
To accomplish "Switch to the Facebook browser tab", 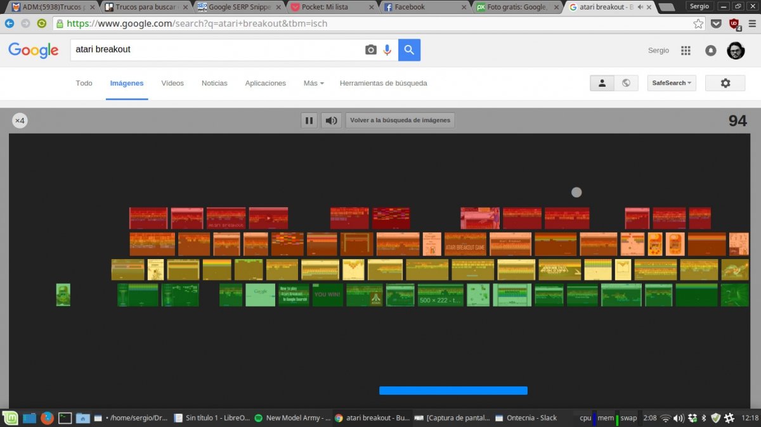I will [x=426, y=7].
